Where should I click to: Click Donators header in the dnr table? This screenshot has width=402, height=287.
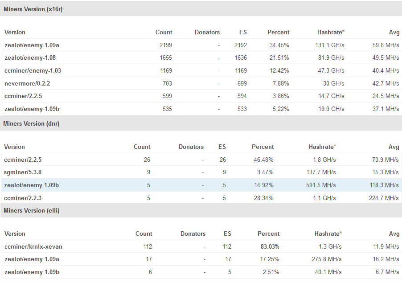click(191, 147)
